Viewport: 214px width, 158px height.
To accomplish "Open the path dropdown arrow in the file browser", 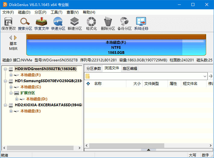I will coord(205,76).
